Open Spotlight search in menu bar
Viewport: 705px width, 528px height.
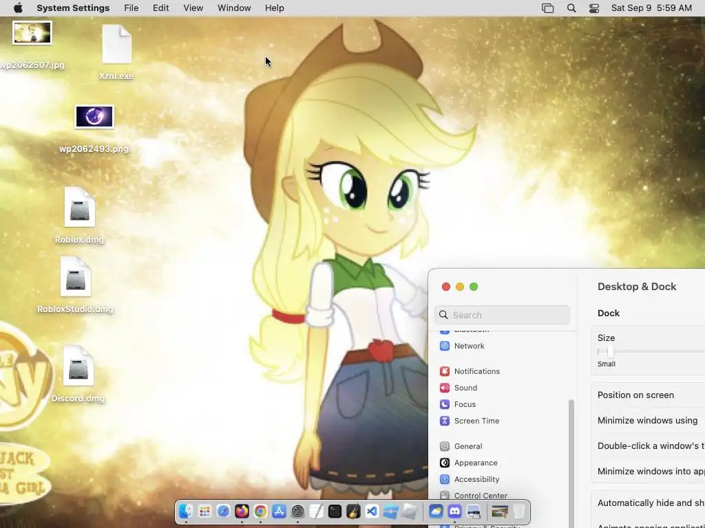point(571,8)
